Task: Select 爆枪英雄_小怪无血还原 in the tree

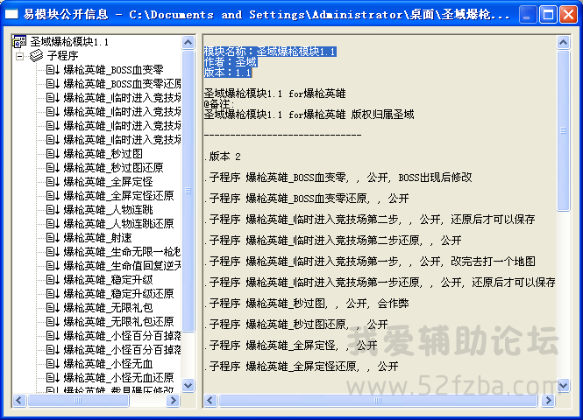Action: [x=118, y=378]
